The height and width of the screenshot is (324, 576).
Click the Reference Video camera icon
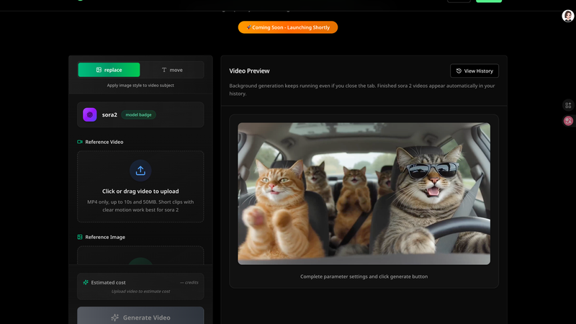[x=80, y=142]
